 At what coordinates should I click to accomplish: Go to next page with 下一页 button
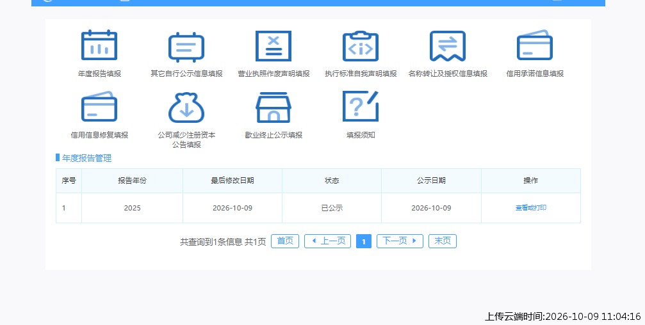(x=400, y=241)
